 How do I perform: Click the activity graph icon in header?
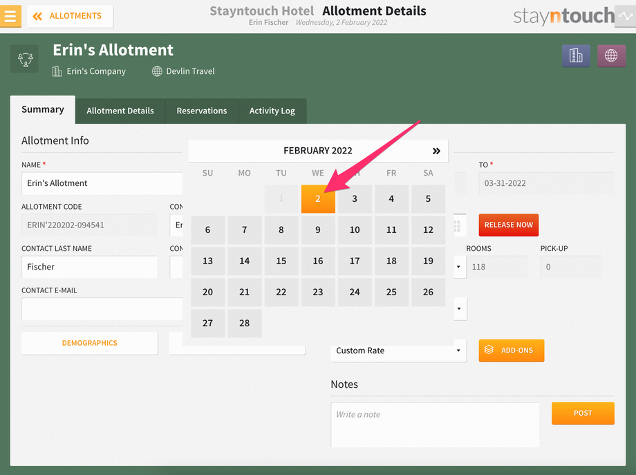point(625,16)
